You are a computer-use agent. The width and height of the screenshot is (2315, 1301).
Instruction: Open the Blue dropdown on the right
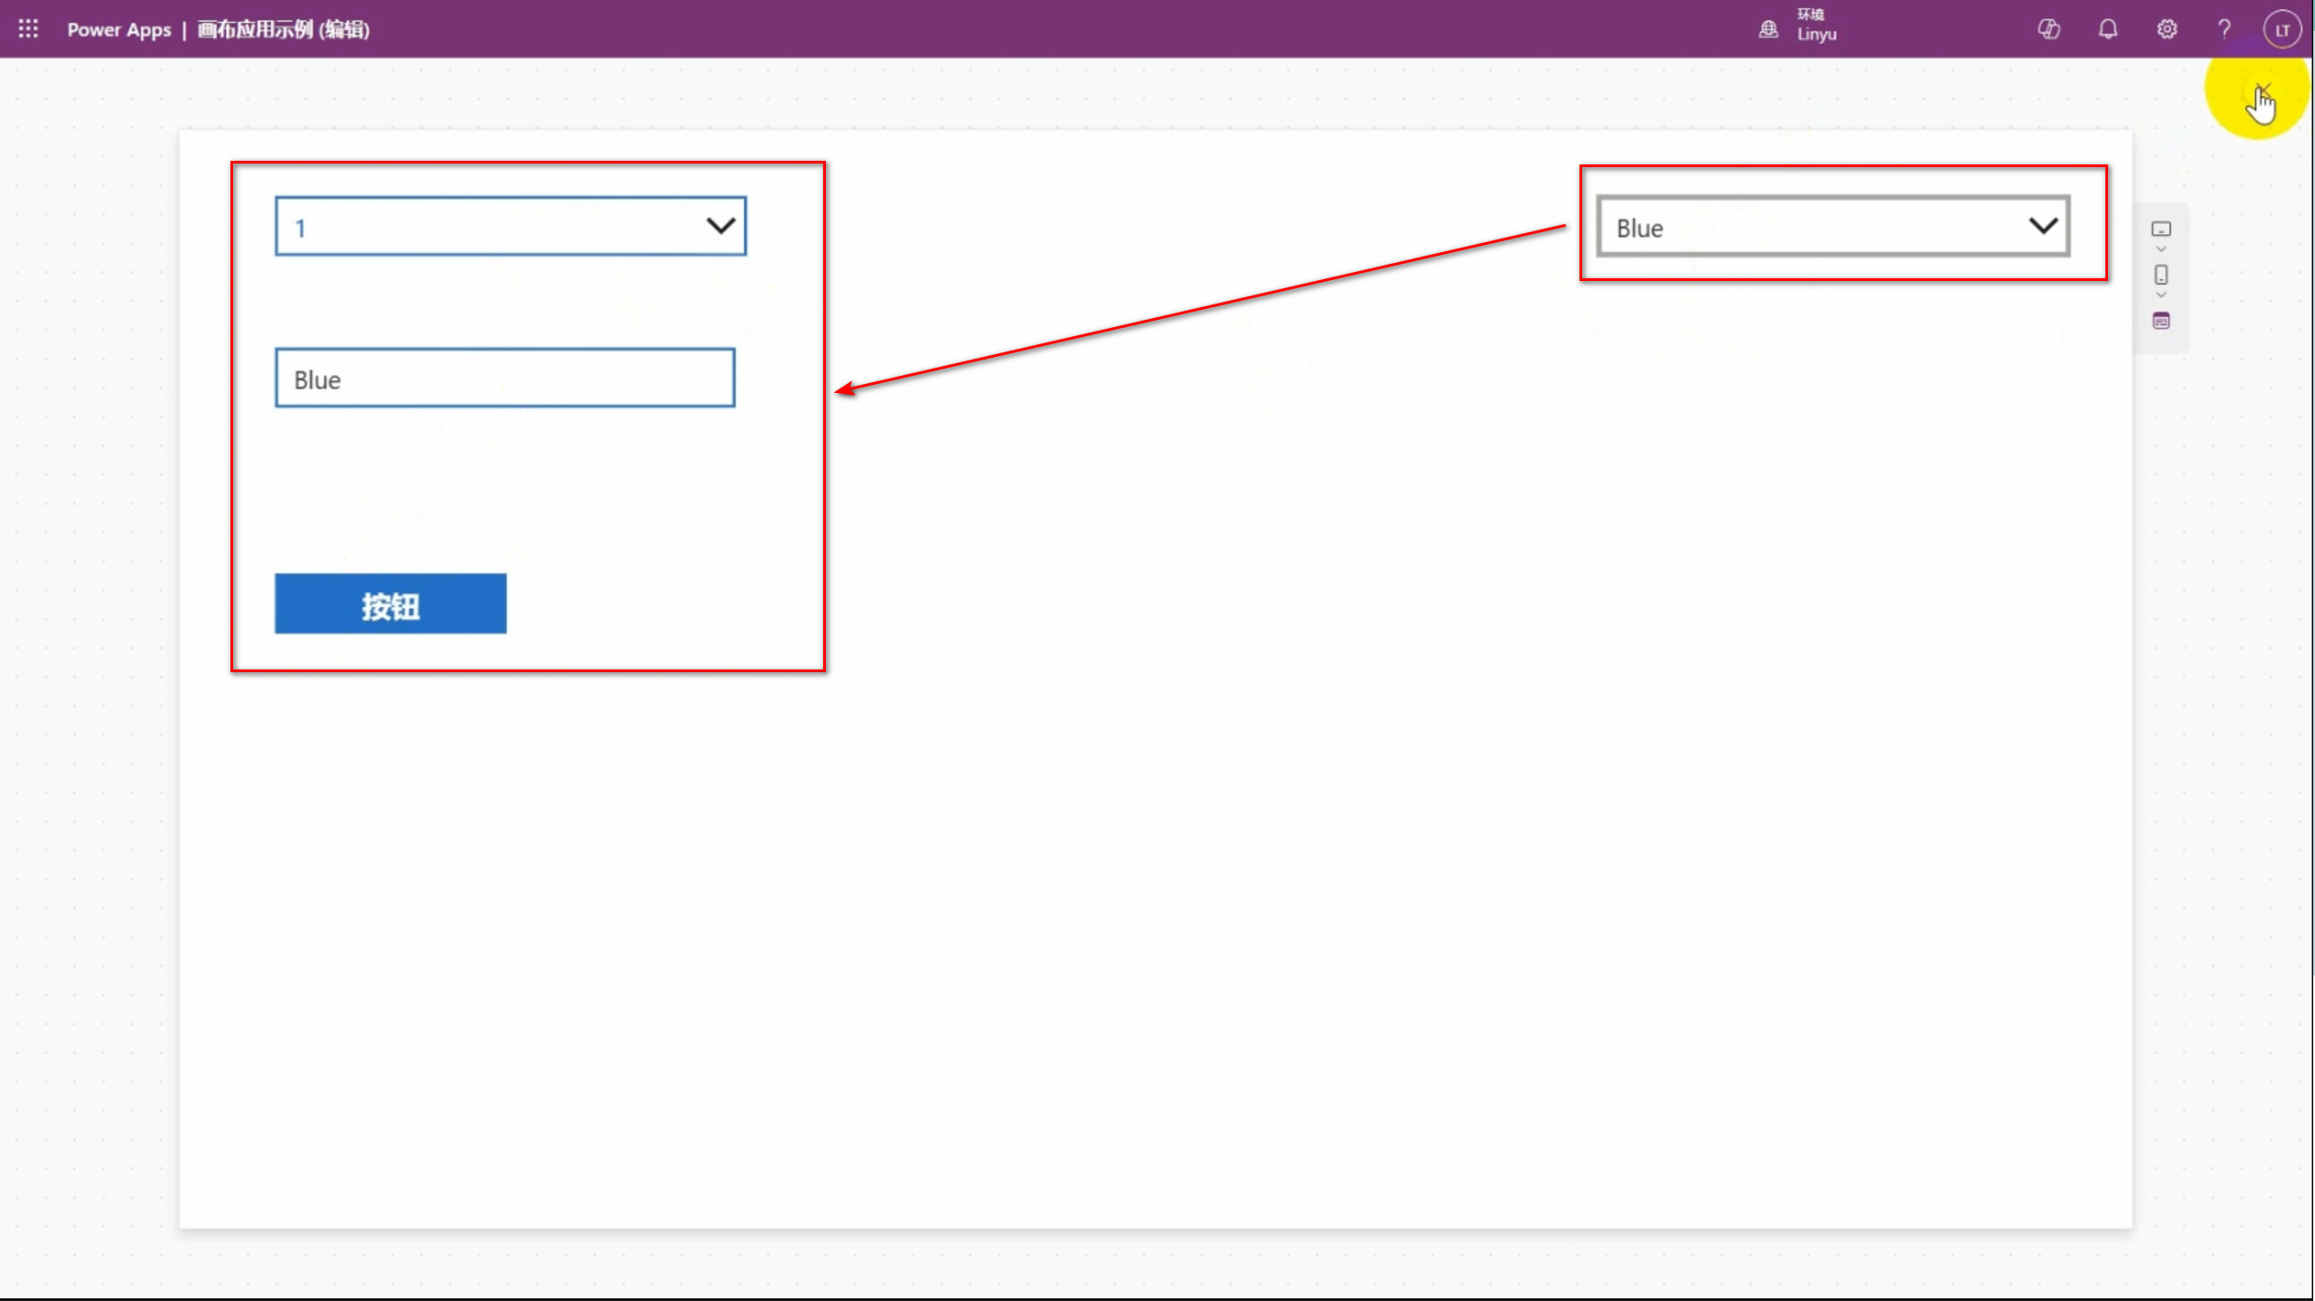(1807, 228)
